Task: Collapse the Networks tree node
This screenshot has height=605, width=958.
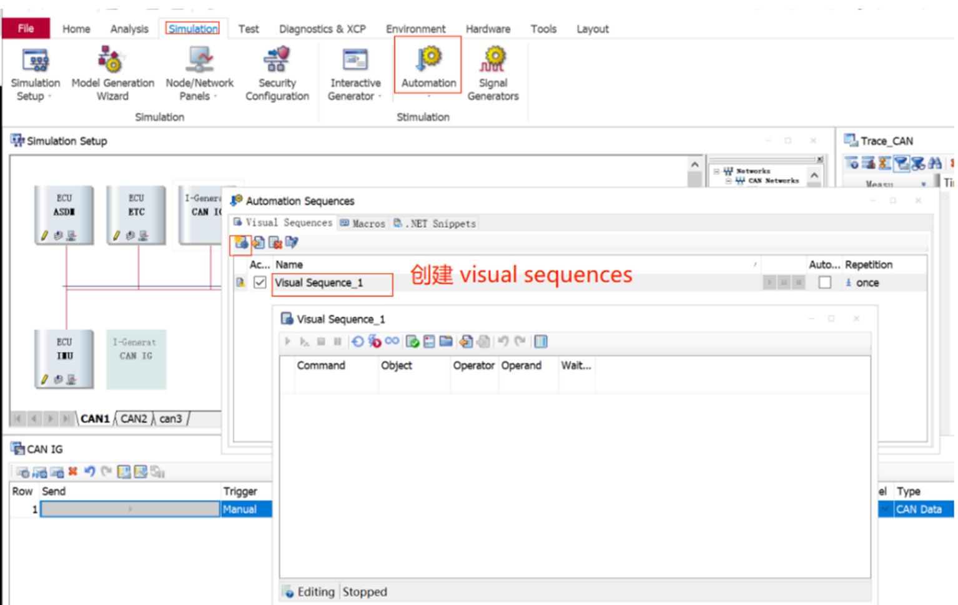Action: tap(716, 171)
